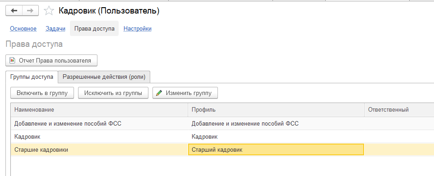The height and width of the screenshot is (176, 434).
Task: Open the Отчет Права пользователя report
Action: tap(51, 60)
